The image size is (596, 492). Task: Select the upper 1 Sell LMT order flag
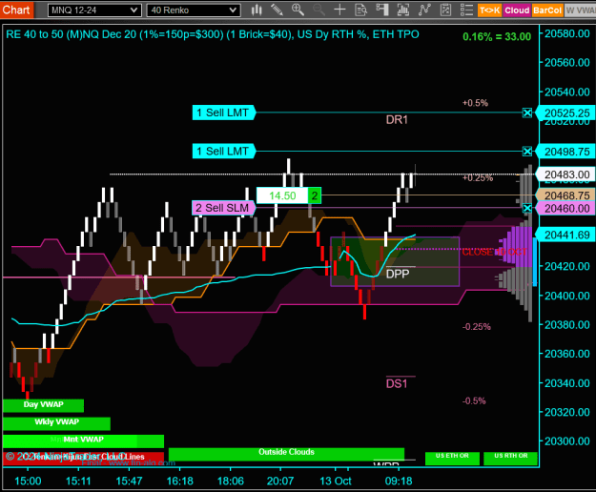tap(223, 113)
